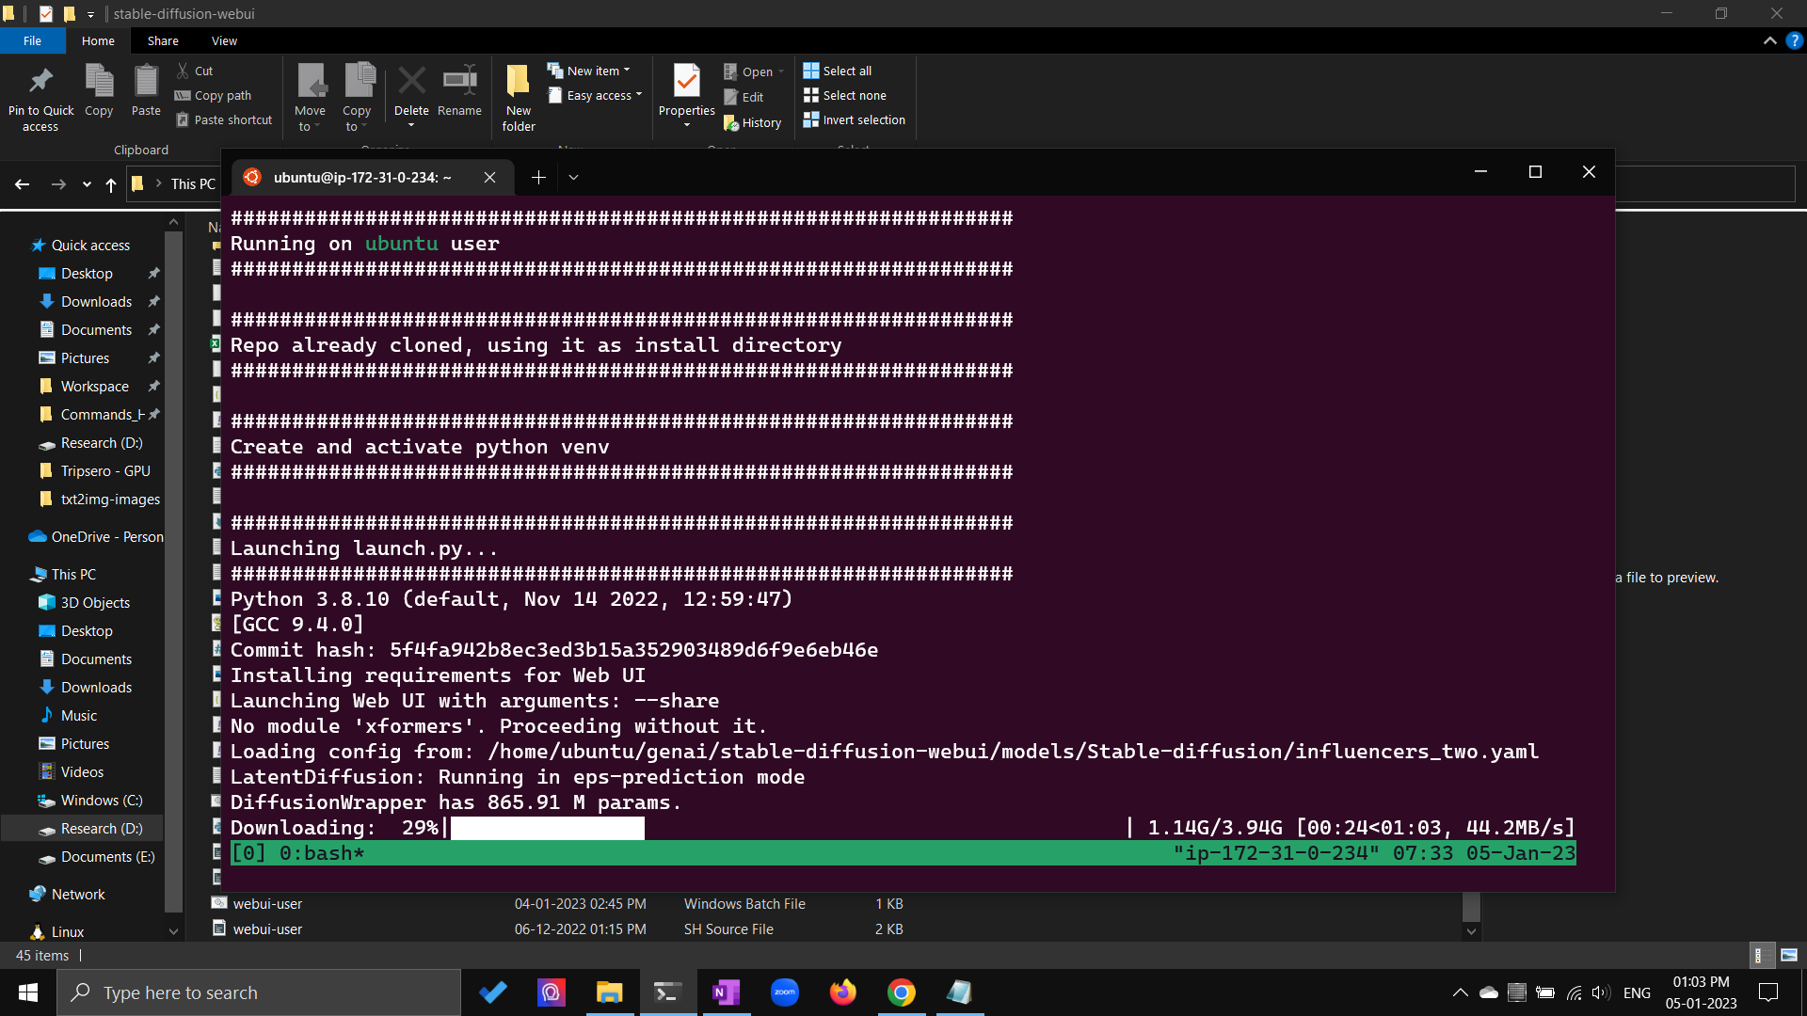The height and width of the screenshot is (1016, 1807).
Task: Select the ubuntu@ip-172-31-0-234 terminal tab
Action: (x=362, y=177)
